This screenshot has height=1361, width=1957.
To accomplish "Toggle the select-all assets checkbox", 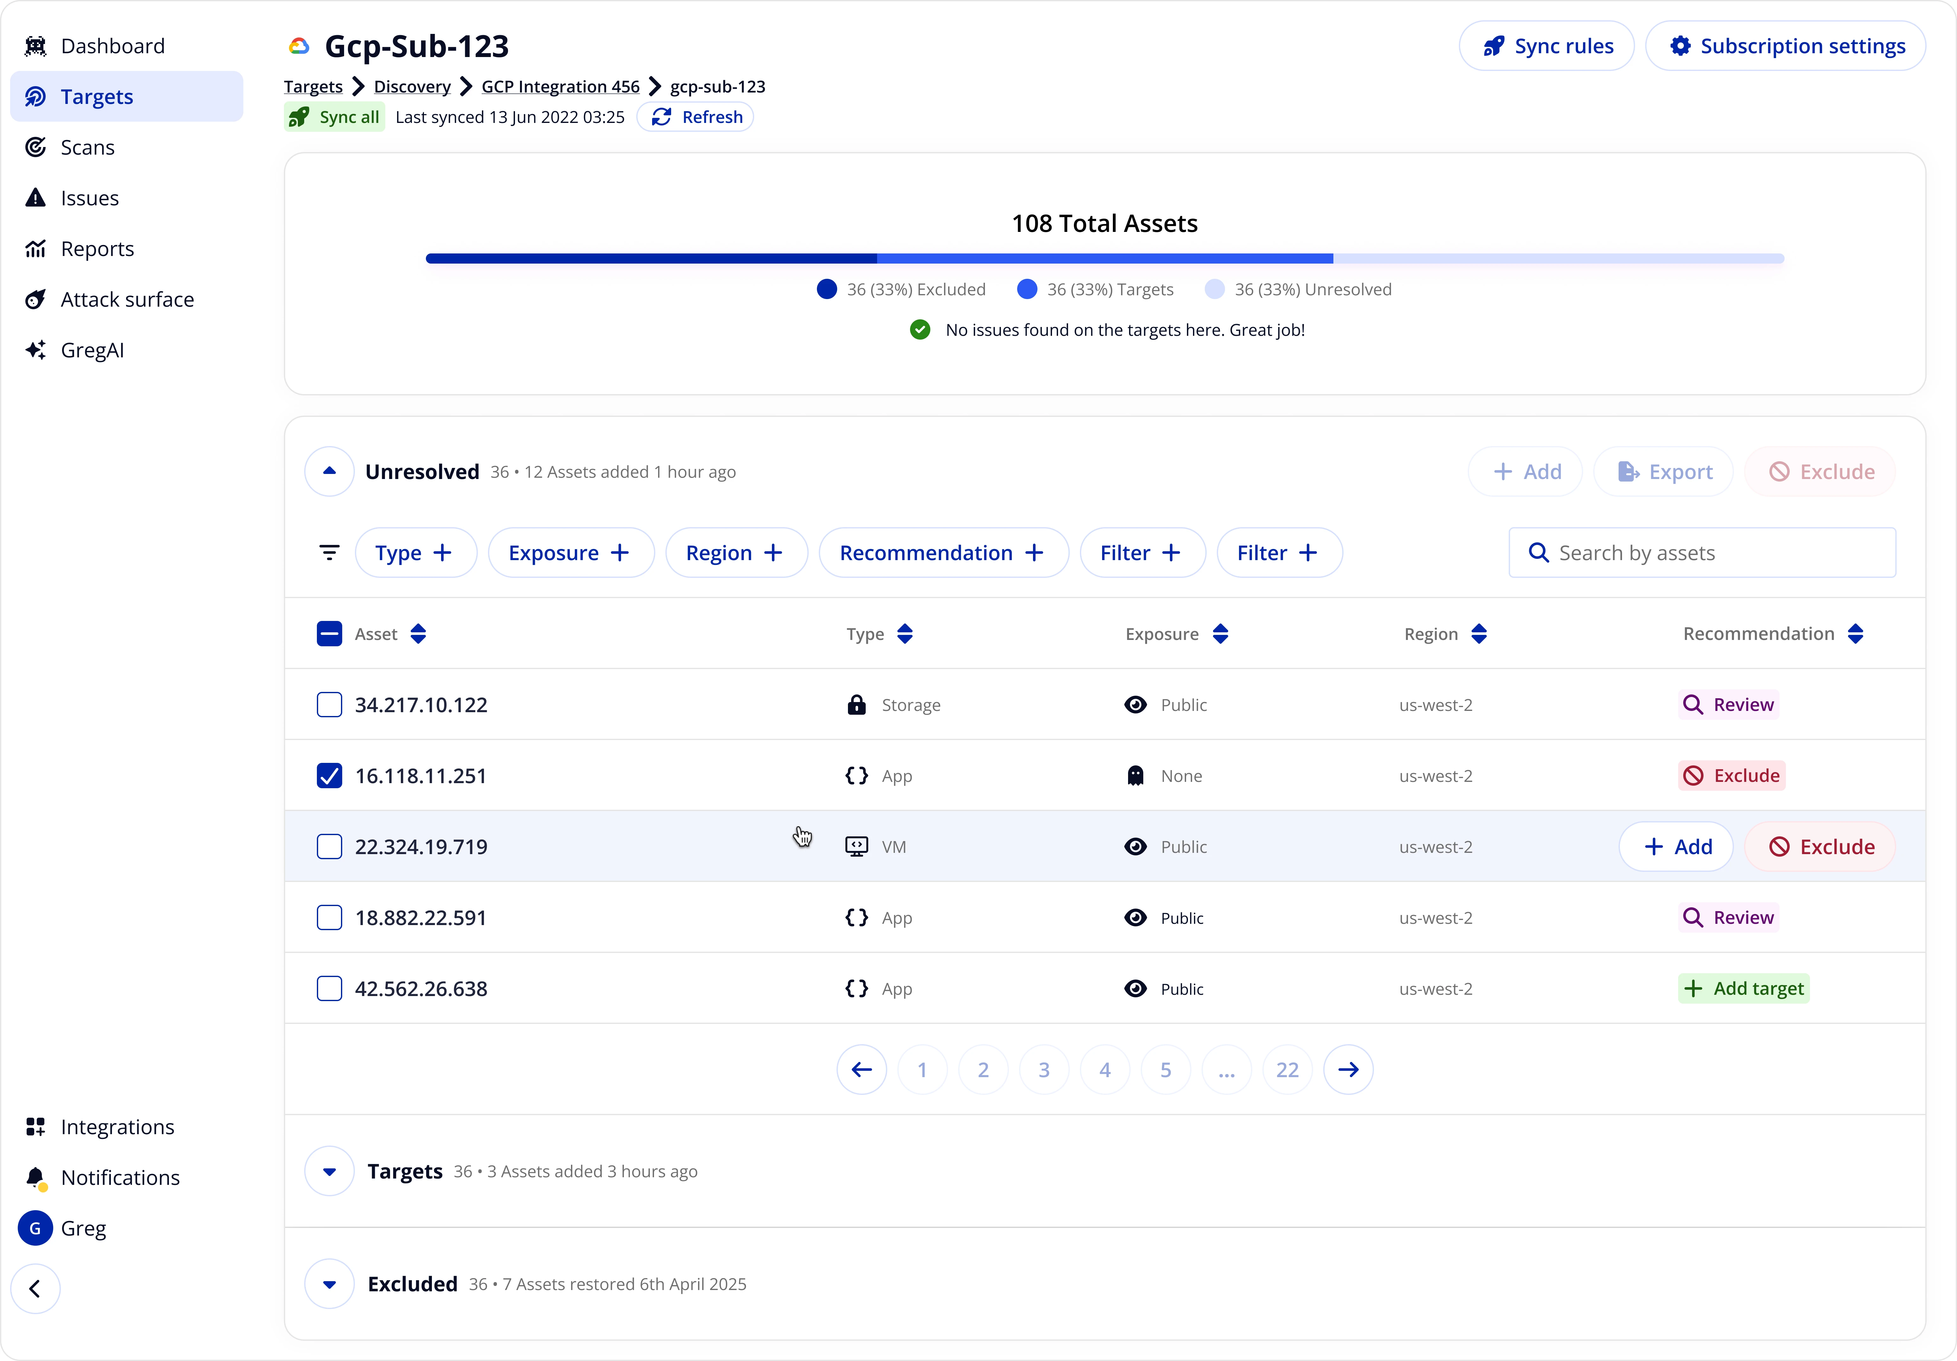I will [330, 633].
